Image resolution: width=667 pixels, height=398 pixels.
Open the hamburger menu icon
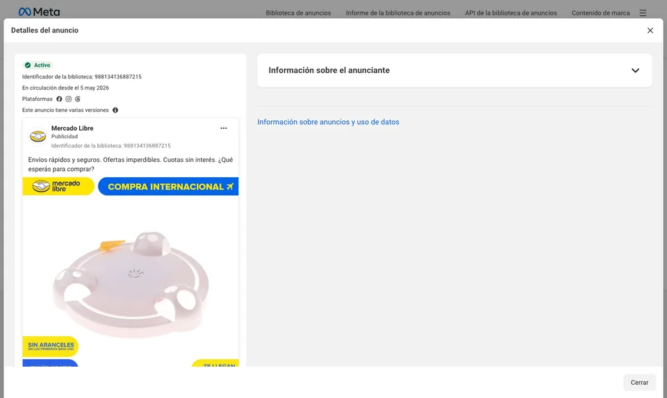coord(643,13)
